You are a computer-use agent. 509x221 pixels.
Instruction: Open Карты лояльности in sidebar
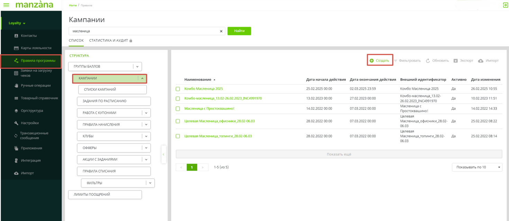(36, 48)
